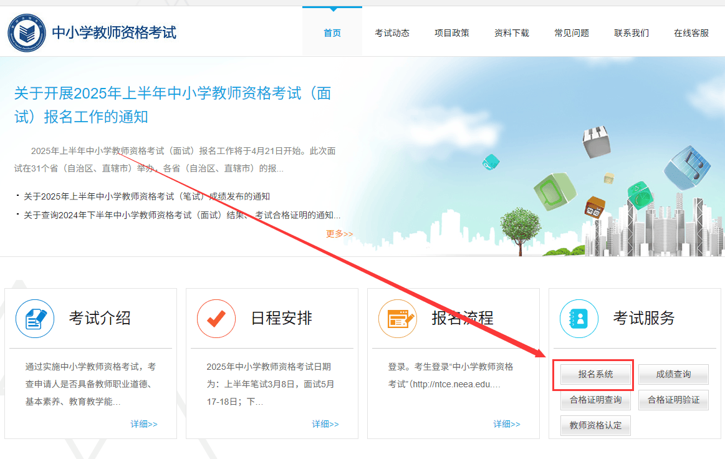This screenshot has height=459, width=725.
Task: Click the 报名系统 button
Action: [x=595, y=374]
